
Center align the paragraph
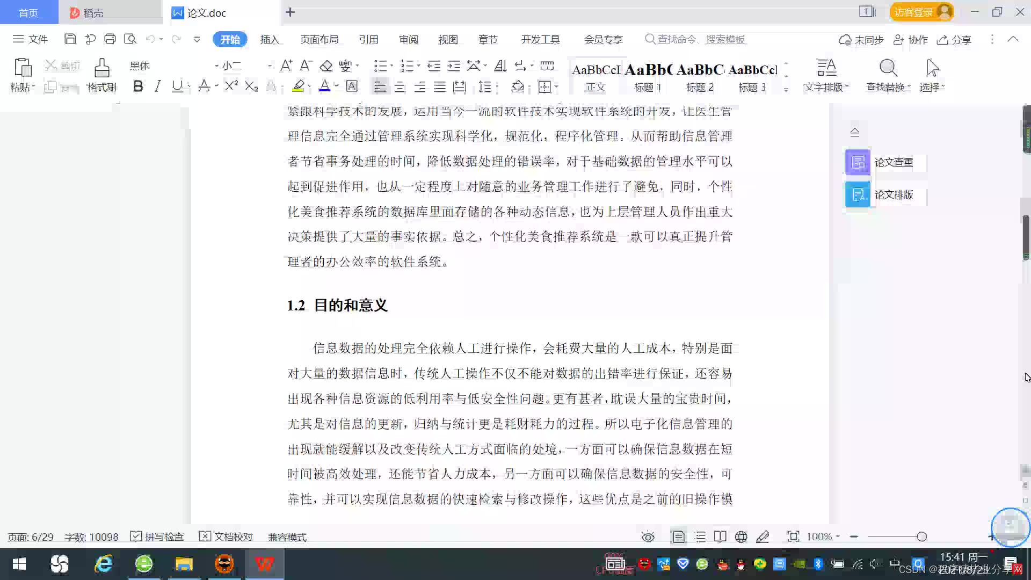pyautogui.click(x=400, y=87)
